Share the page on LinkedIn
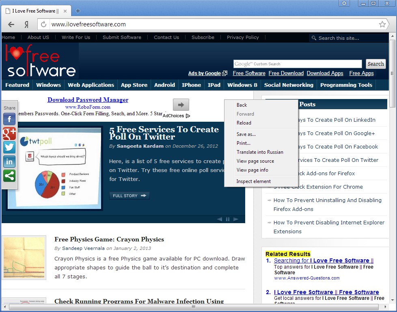 tap(9, 161)
